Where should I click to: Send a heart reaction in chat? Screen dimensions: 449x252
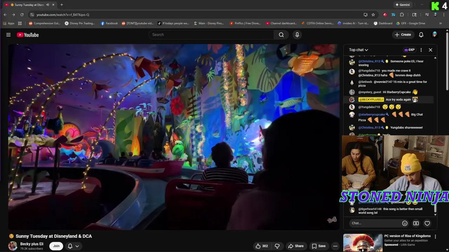(427, 223)
